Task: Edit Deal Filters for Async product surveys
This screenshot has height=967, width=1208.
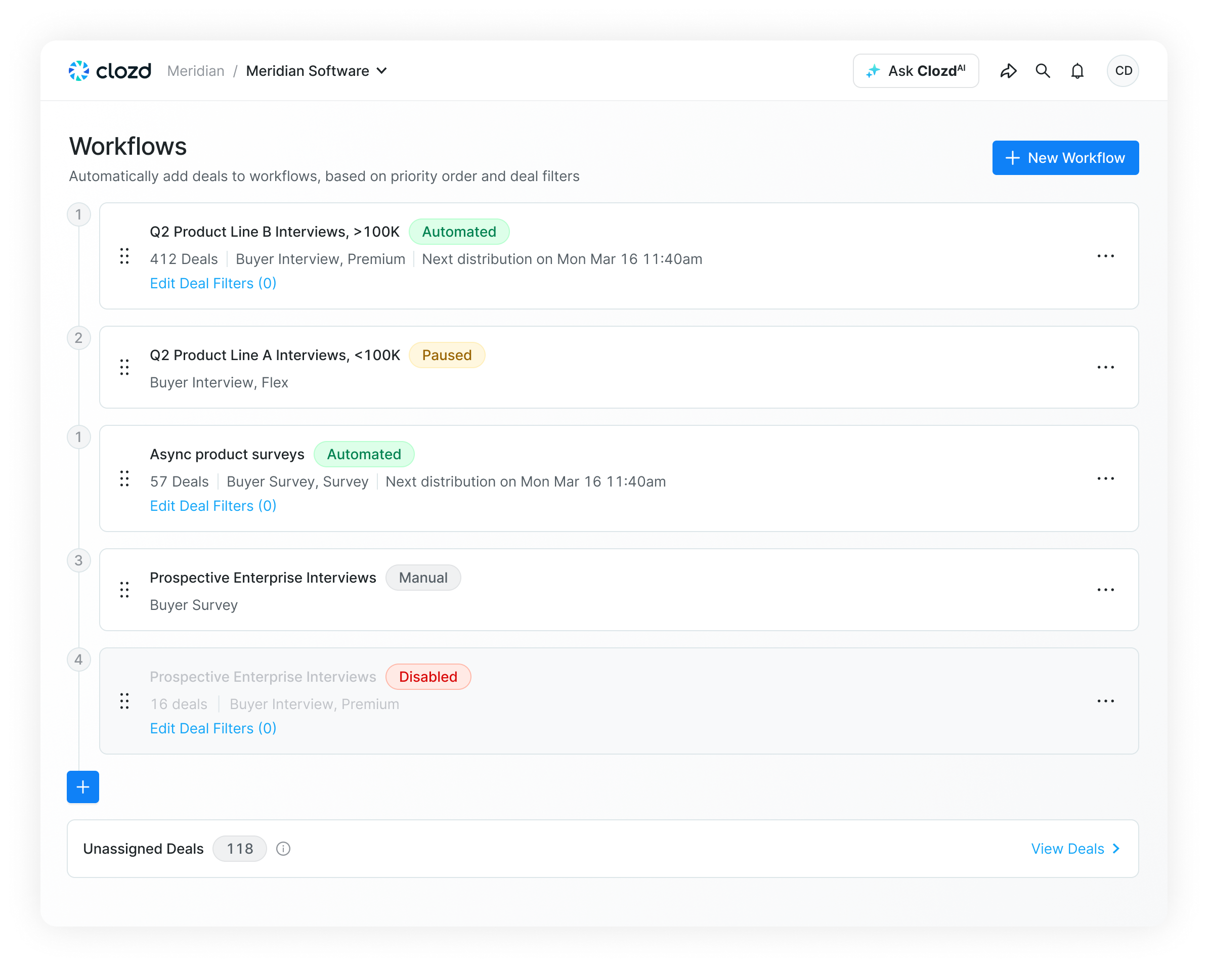Action: click(x=213, y=506)
